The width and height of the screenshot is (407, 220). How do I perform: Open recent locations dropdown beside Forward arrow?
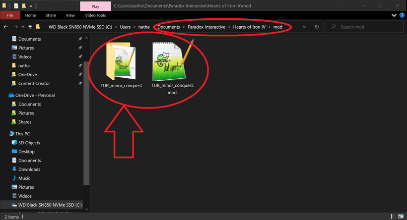[23, 27]
